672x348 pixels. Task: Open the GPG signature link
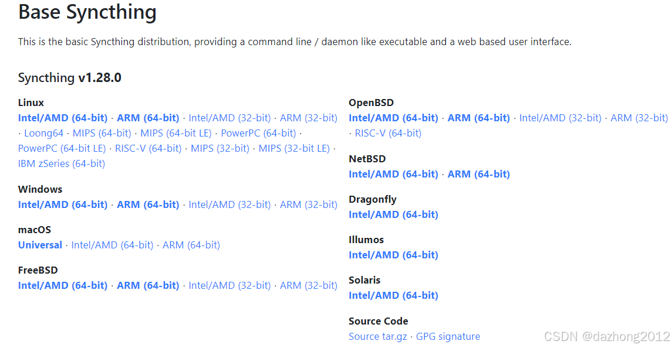click(x=448, y=336)
